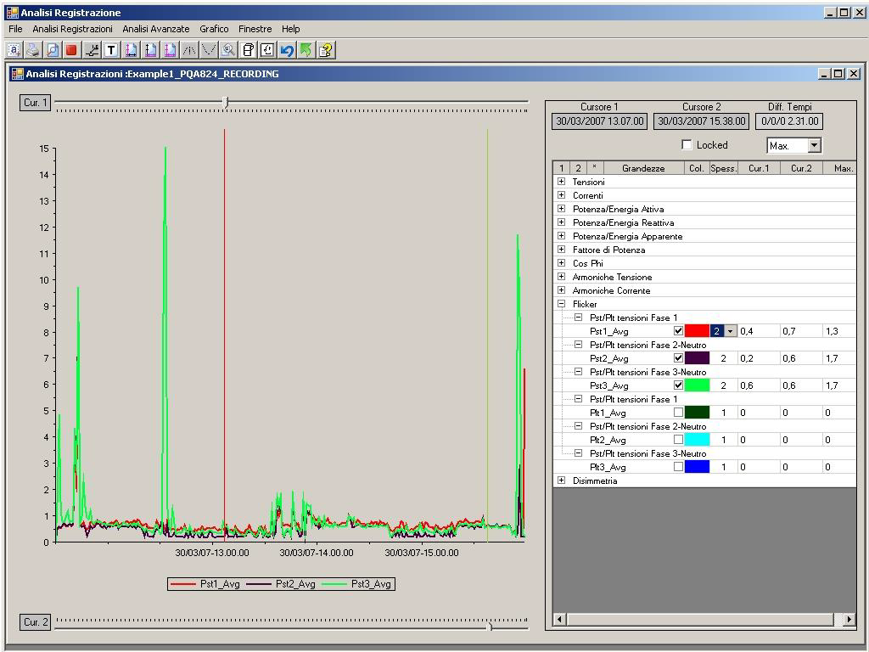The image size is (869, 652).
Task: Select the text 'T' tool in toolbar
Action: [111, 50]
